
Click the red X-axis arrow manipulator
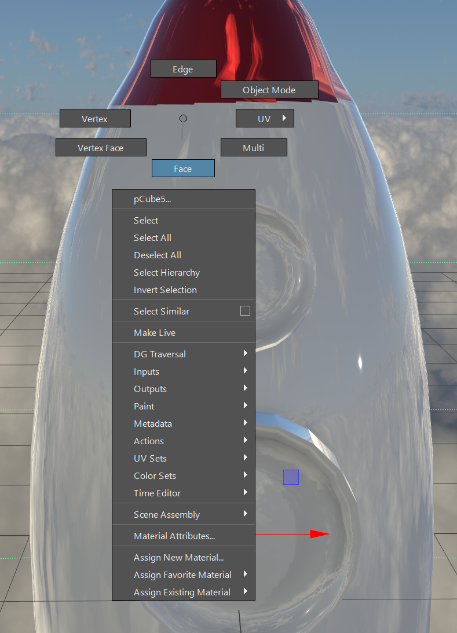point(319,534)
